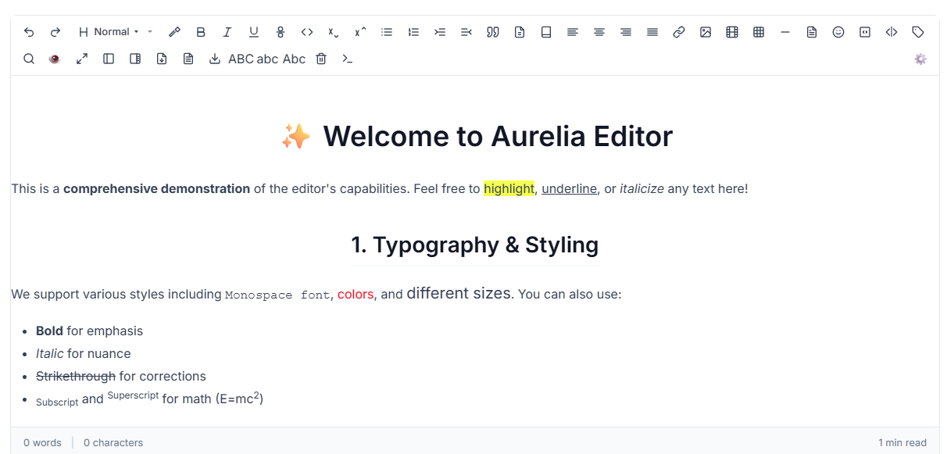Image resolution: width=947 pixels, height=454 pixels.
Task: Convert text to uppercase ABC
Action: 241,59
